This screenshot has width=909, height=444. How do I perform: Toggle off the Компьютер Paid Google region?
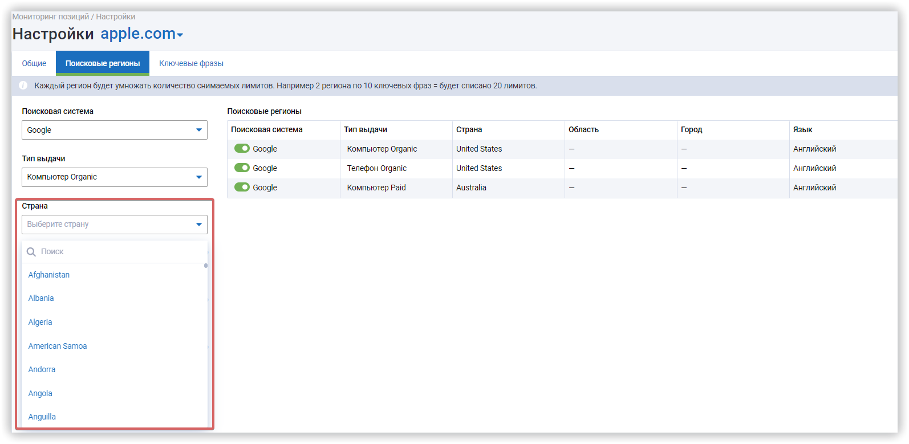click(x=242, y=187)
